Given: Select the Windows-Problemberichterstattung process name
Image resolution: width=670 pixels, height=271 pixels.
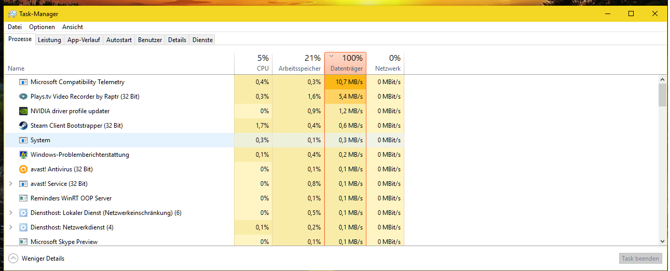Looking at the screenshot, I should [x=80, y=155].
